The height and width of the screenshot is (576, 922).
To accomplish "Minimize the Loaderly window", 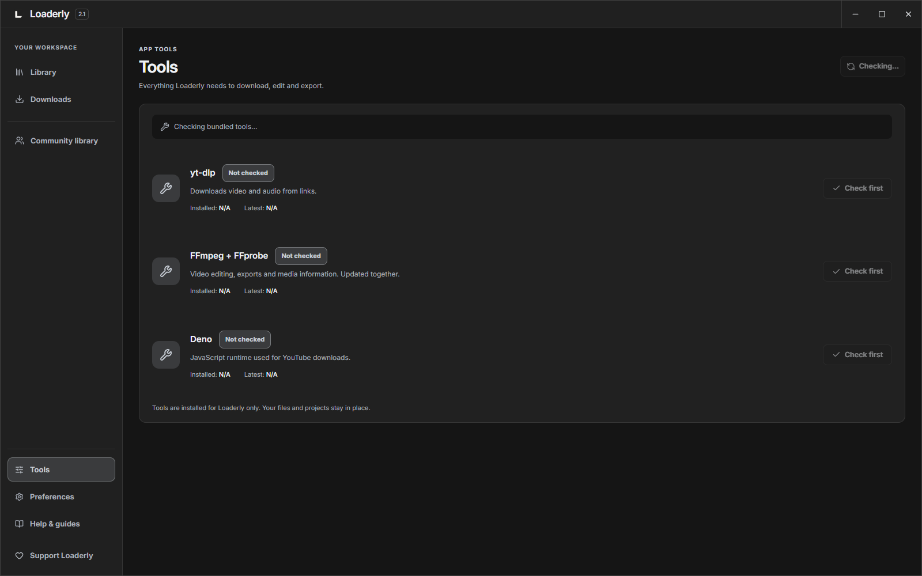I will [x=855, y=14].
